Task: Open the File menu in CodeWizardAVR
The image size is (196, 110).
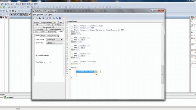Action: coord(34,15)
